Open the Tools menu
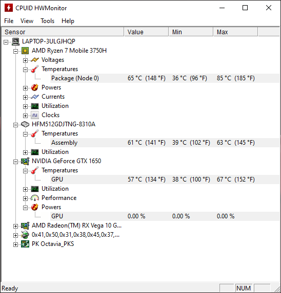Viewport: 281px width, 293px height. tap(48, 21)
